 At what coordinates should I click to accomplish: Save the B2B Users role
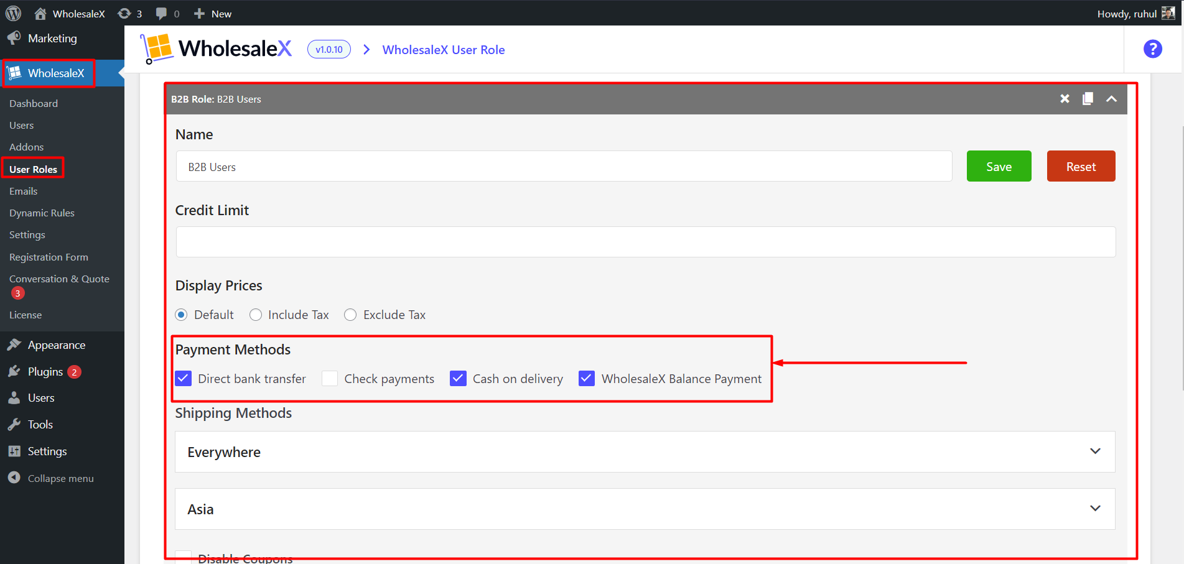(x=999, y=166)
